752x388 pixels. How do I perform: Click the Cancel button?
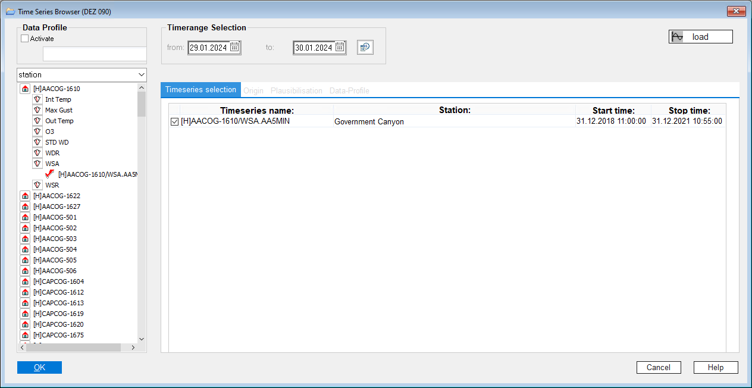658,368
